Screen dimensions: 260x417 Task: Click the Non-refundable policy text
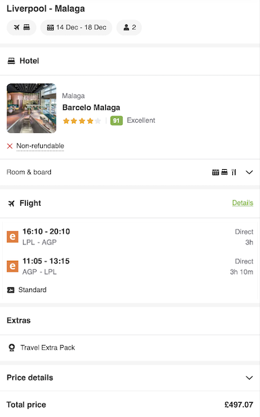[x=40, y=146]
